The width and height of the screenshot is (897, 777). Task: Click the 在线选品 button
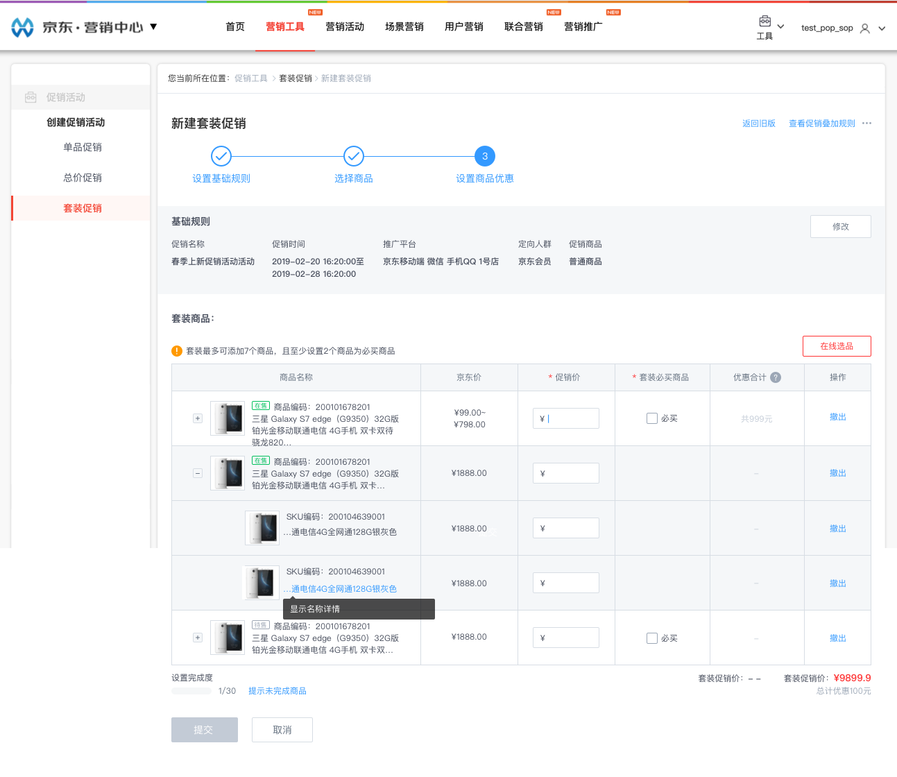837,346
